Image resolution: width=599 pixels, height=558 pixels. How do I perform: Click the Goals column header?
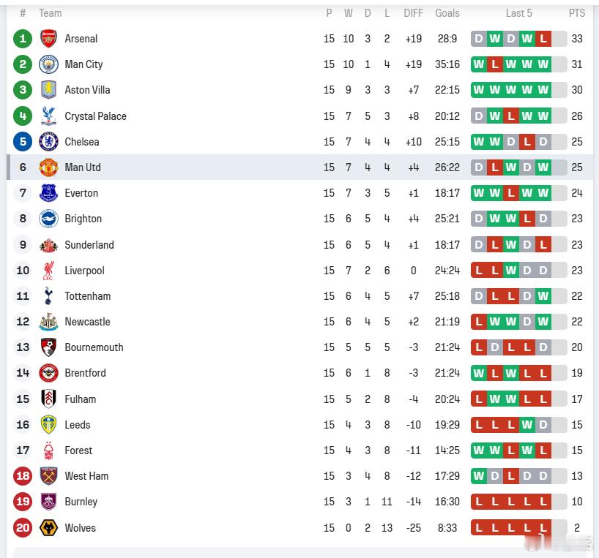click(x=447, y=13)
